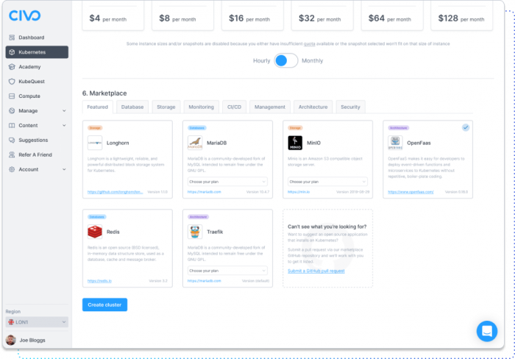Expand the Account menu chevron
The height and width of the screenshot is (359, 515).
point(64,169)
